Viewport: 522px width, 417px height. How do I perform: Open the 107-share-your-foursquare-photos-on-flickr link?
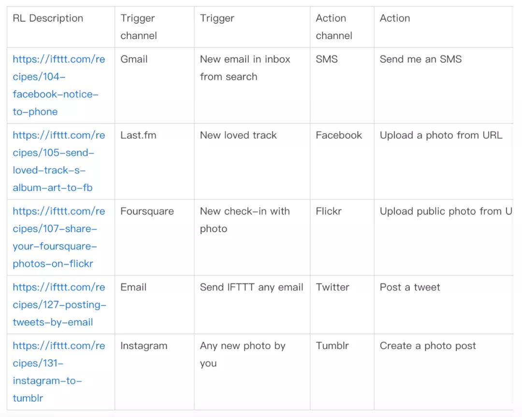point(59,237)
